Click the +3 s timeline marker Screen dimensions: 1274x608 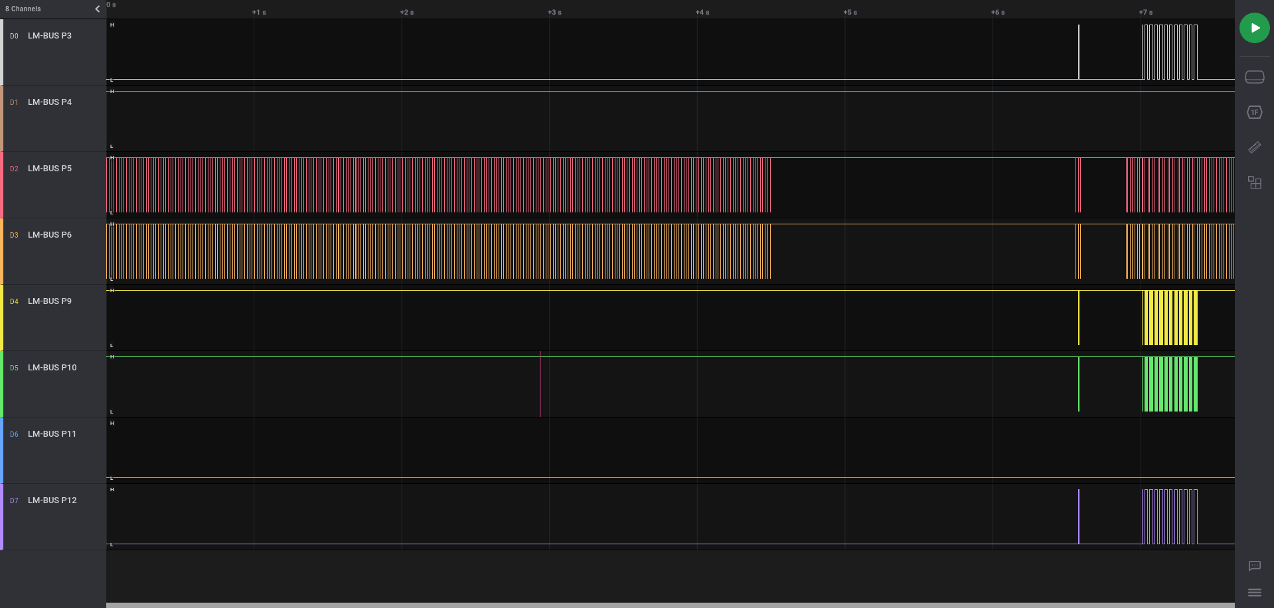pos(554,12)
